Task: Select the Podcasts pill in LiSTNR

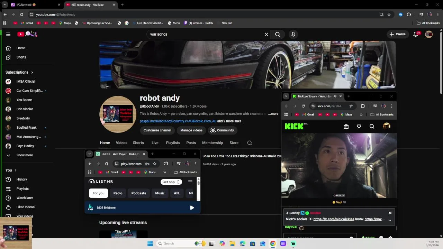Action: click(138, 193)
